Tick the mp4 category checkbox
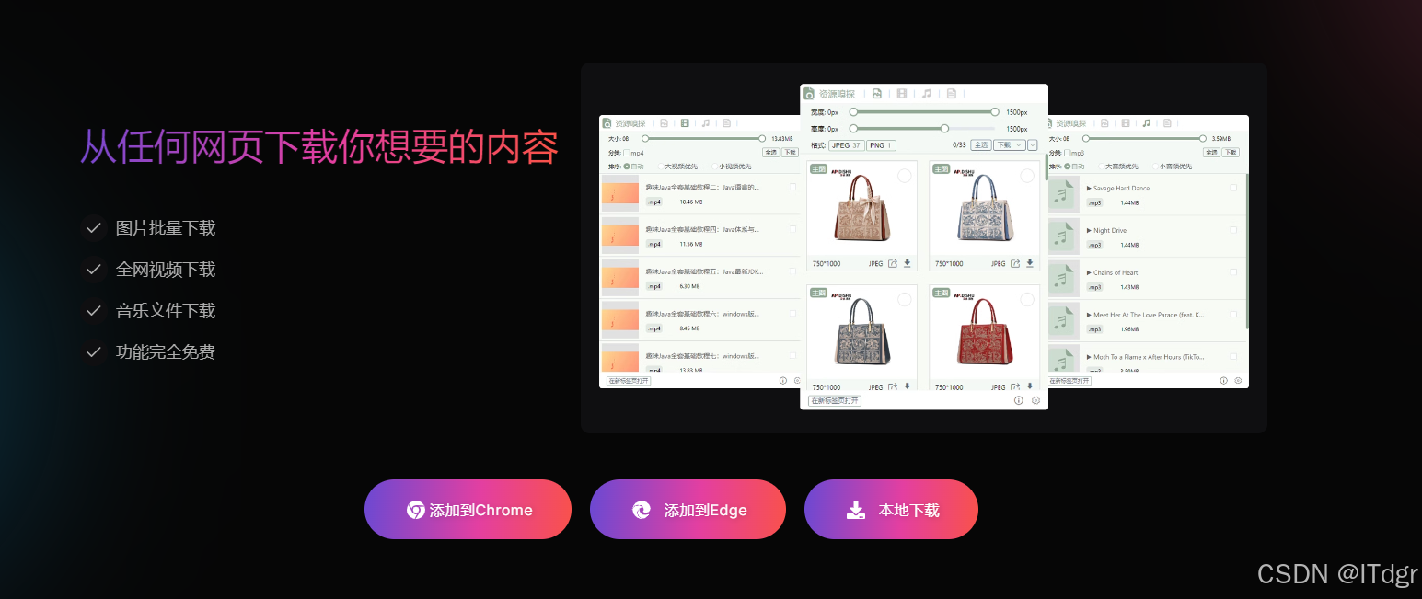1422x599 pixels. (x=627, y=153)
